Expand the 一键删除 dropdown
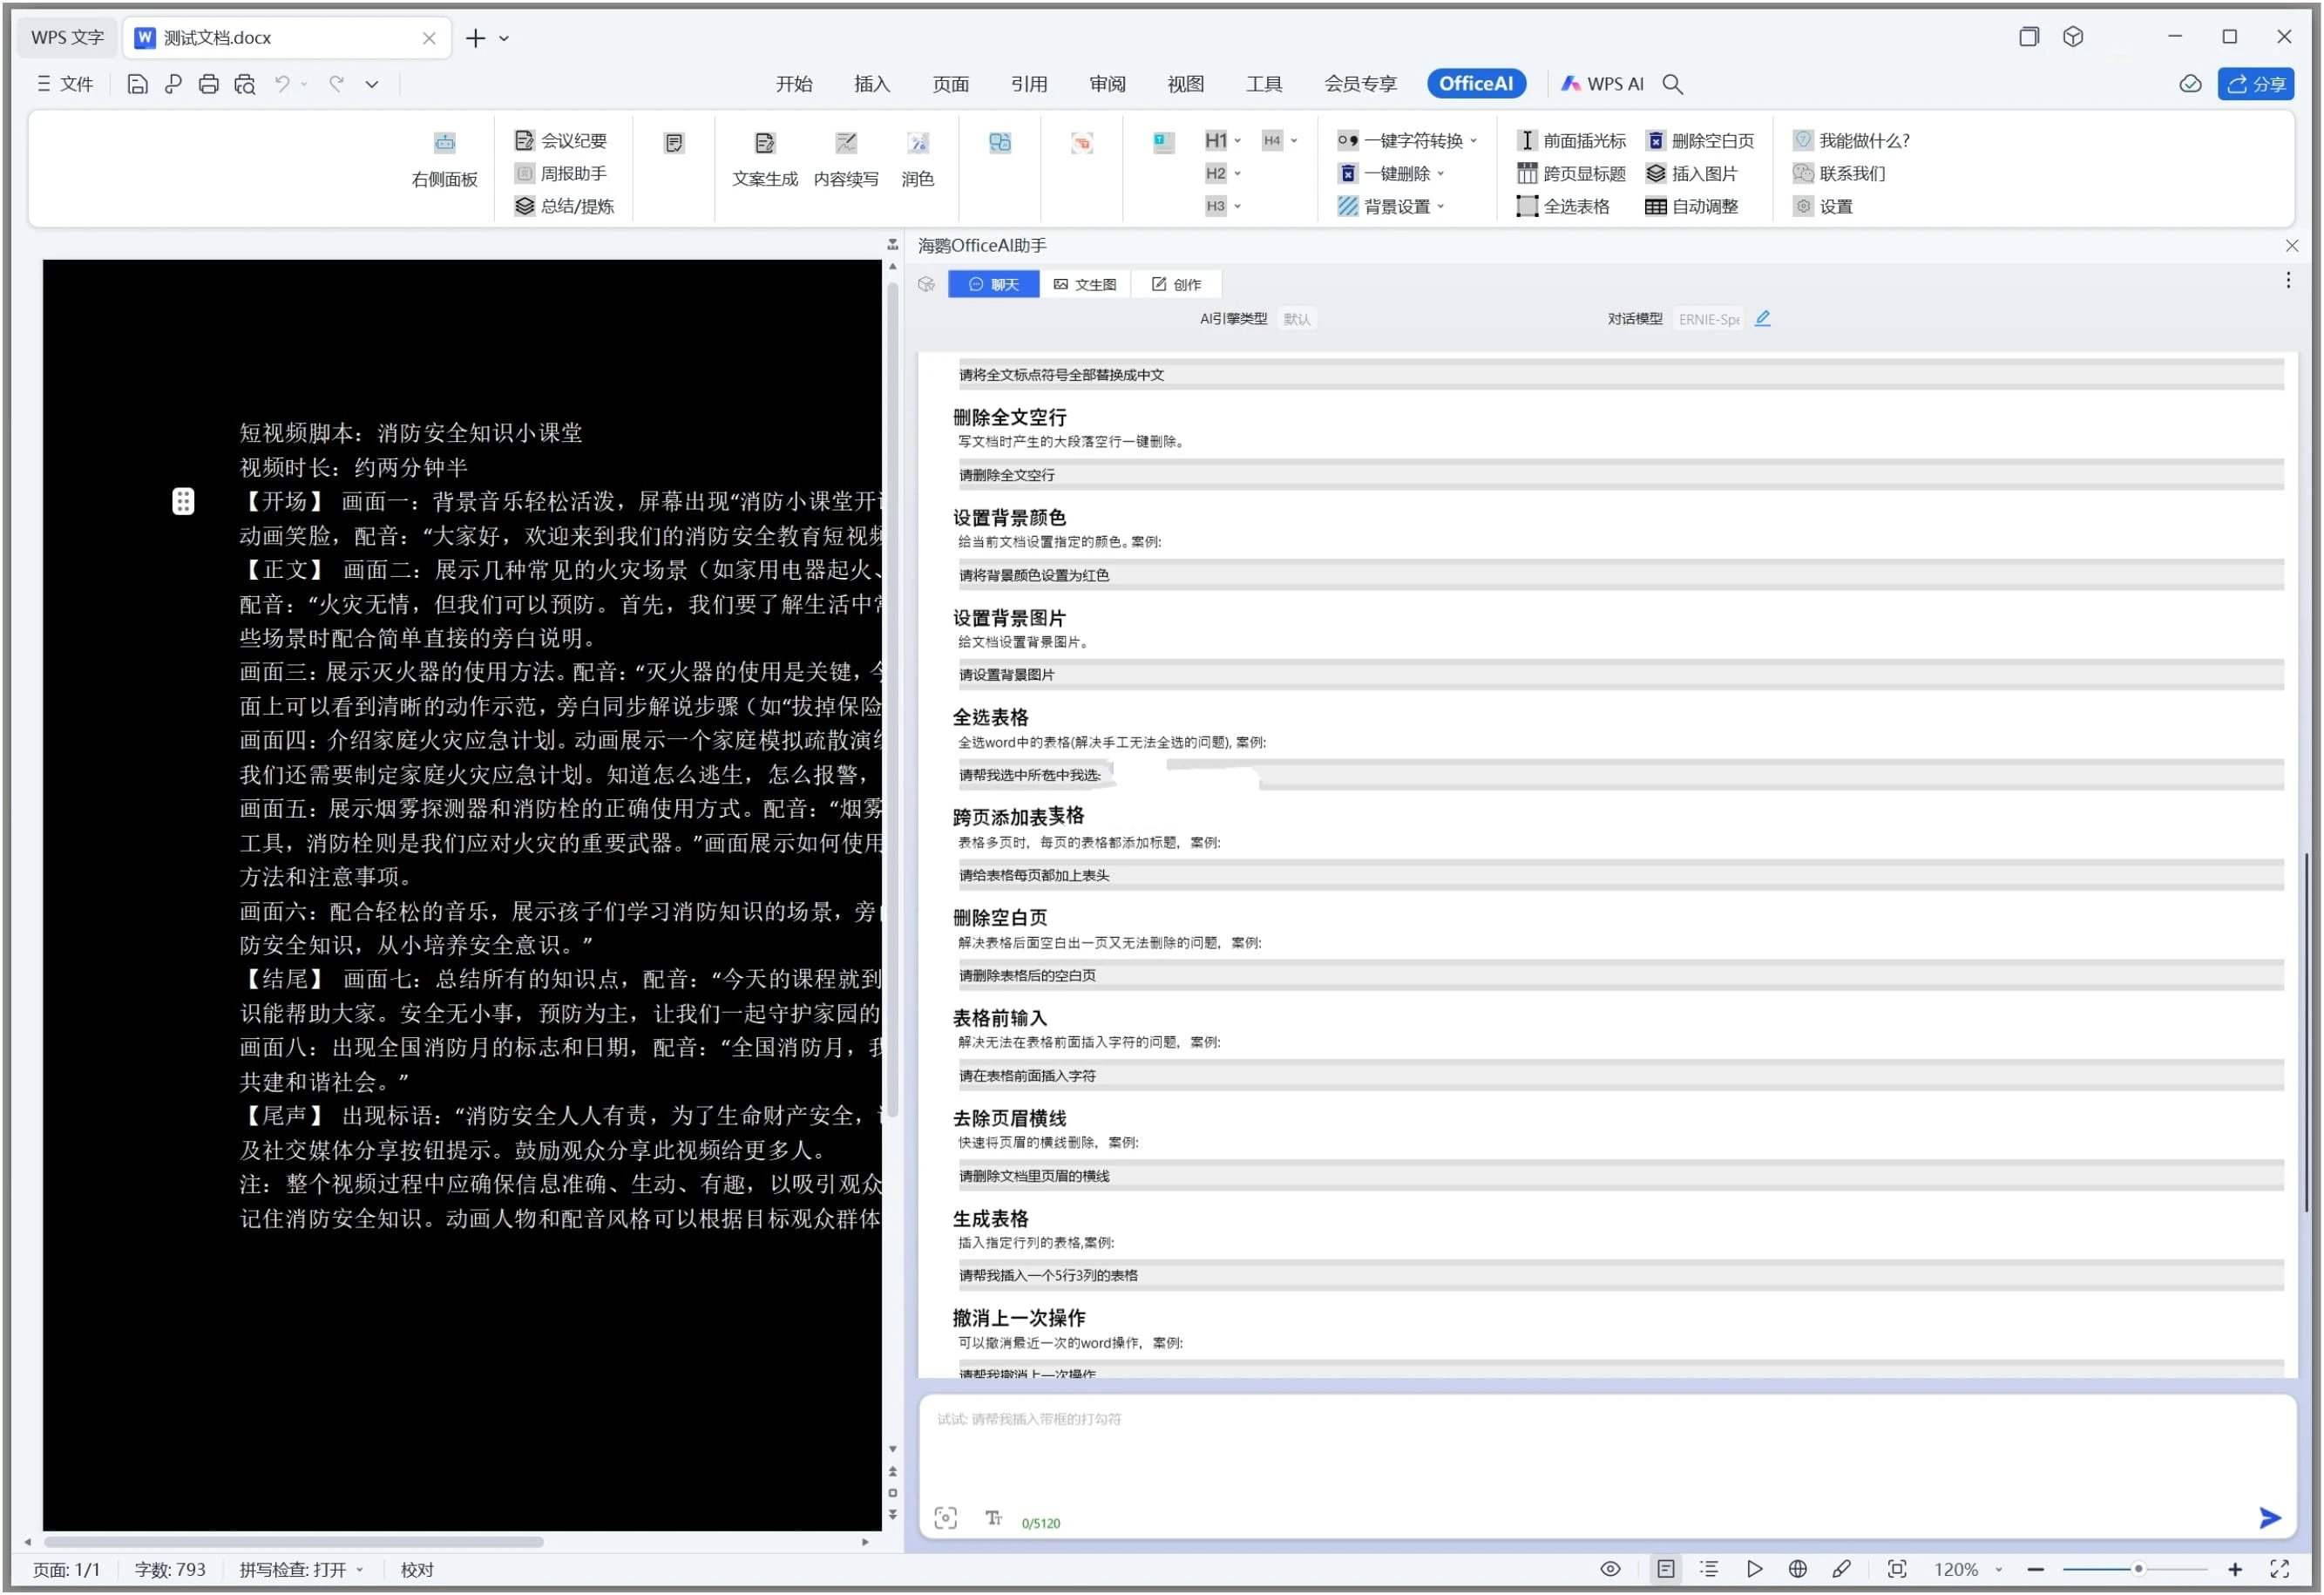Screen dimensions: 2324x1595 [1440, 174]
